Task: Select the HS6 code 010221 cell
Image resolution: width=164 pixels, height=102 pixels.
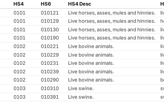Action: [50, 46]
